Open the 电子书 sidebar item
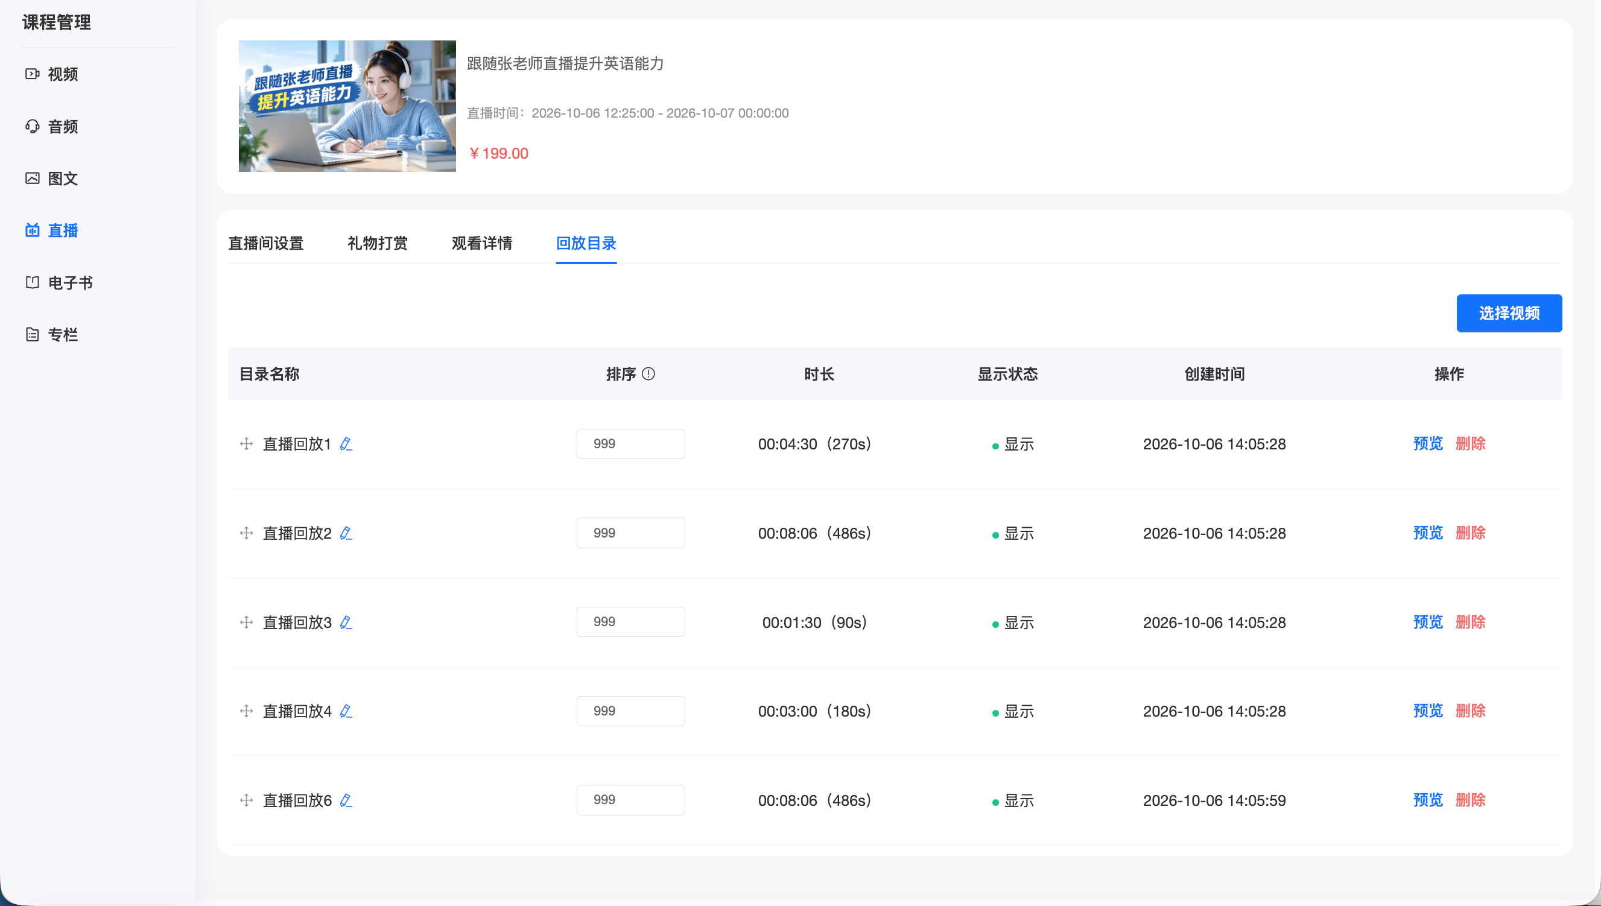Screen dimensions: 1601x906 [x=59, y=282]
